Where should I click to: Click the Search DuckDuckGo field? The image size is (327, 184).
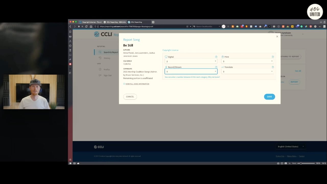coord(206,26)
